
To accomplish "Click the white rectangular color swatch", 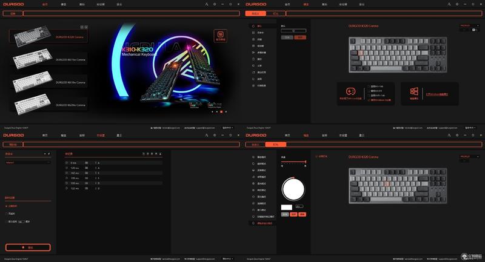I will coord(286,207).
